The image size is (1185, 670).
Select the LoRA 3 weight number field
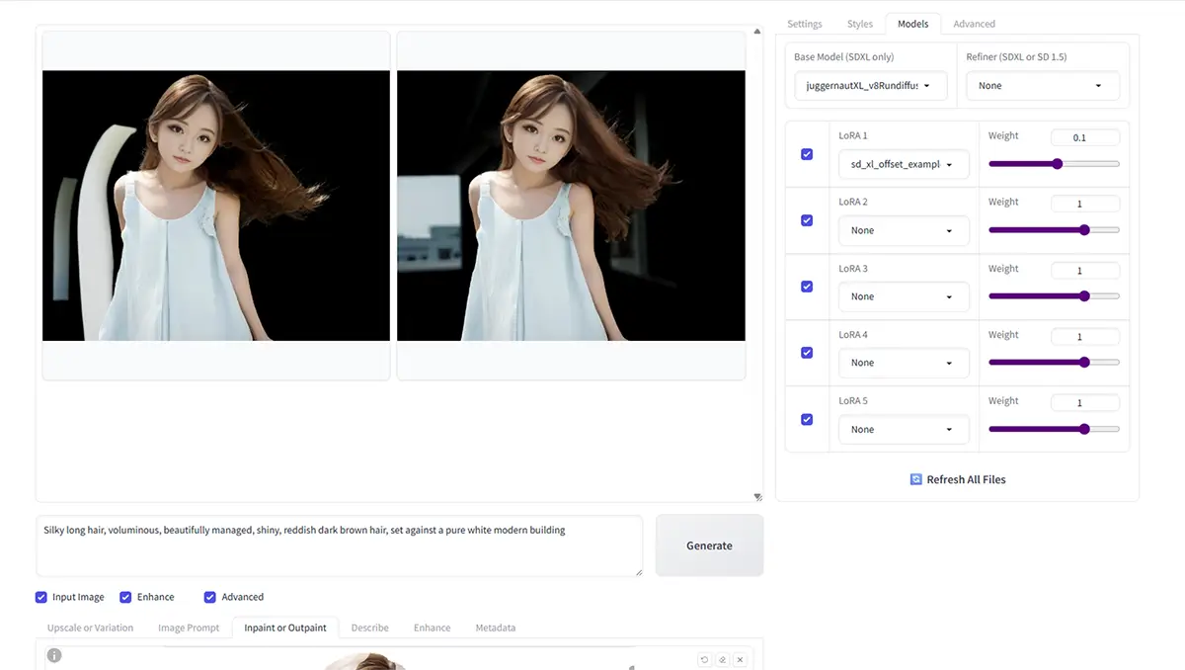click(1085, 270)
